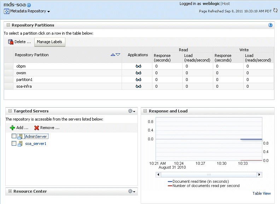Screen dimensions: 280x204
Task: Select the partition1 table row
Action: click(24, 80)
